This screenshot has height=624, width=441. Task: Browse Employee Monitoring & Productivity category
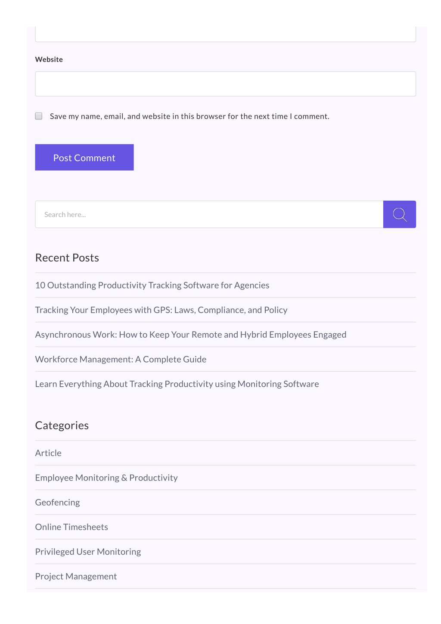click(x=106, y=478)
